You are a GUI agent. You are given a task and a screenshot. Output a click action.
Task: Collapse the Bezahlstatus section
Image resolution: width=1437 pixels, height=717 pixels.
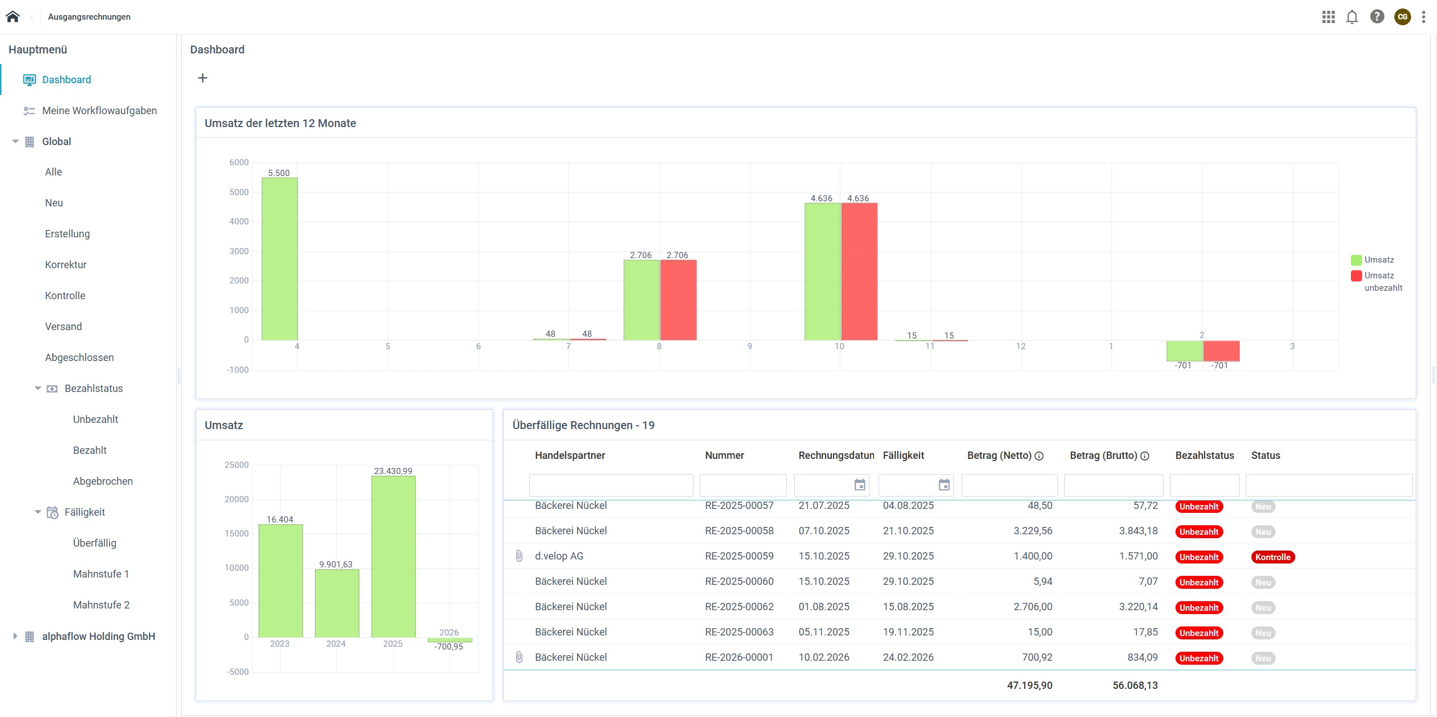(38, 389)
